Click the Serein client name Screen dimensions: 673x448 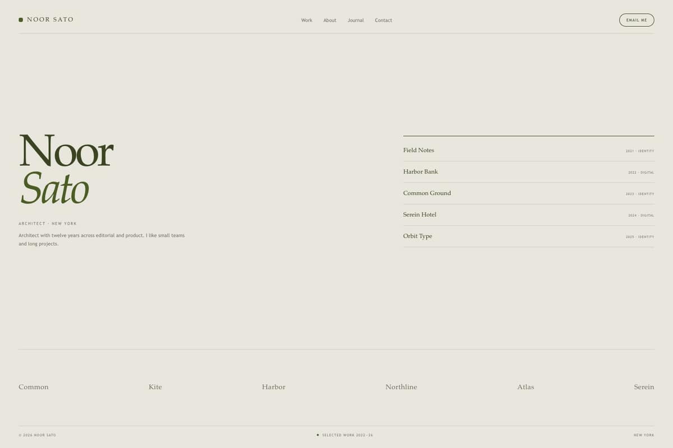click(644, 387)
